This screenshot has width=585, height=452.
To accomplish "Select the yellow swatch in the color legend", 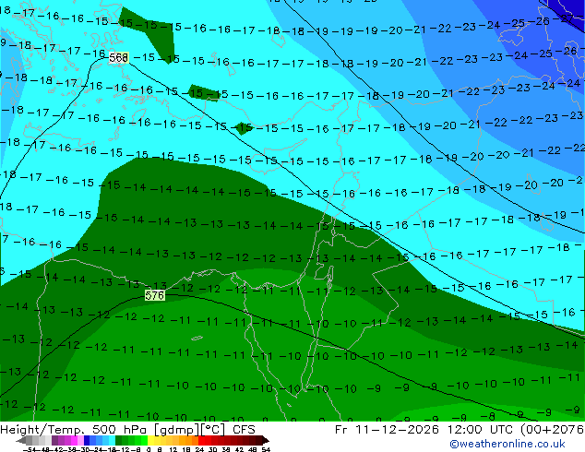I will [x=150, y=440].
